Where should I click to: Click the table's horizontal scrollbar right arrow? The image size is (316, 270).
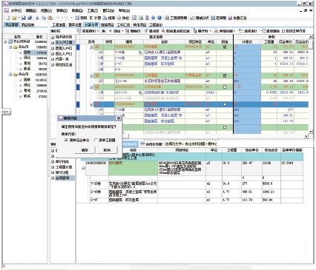tap(306, 136)
